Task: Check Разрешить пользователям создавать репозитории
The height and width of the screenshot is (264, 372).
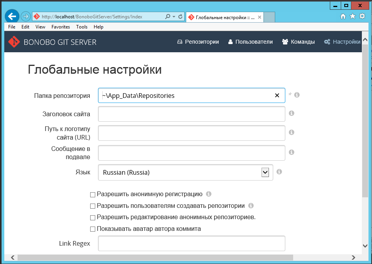Action: [x=93, y=206]
